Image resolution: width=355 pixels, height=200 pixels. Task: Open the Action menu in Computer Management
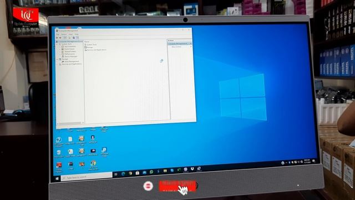tap(64, 34)
